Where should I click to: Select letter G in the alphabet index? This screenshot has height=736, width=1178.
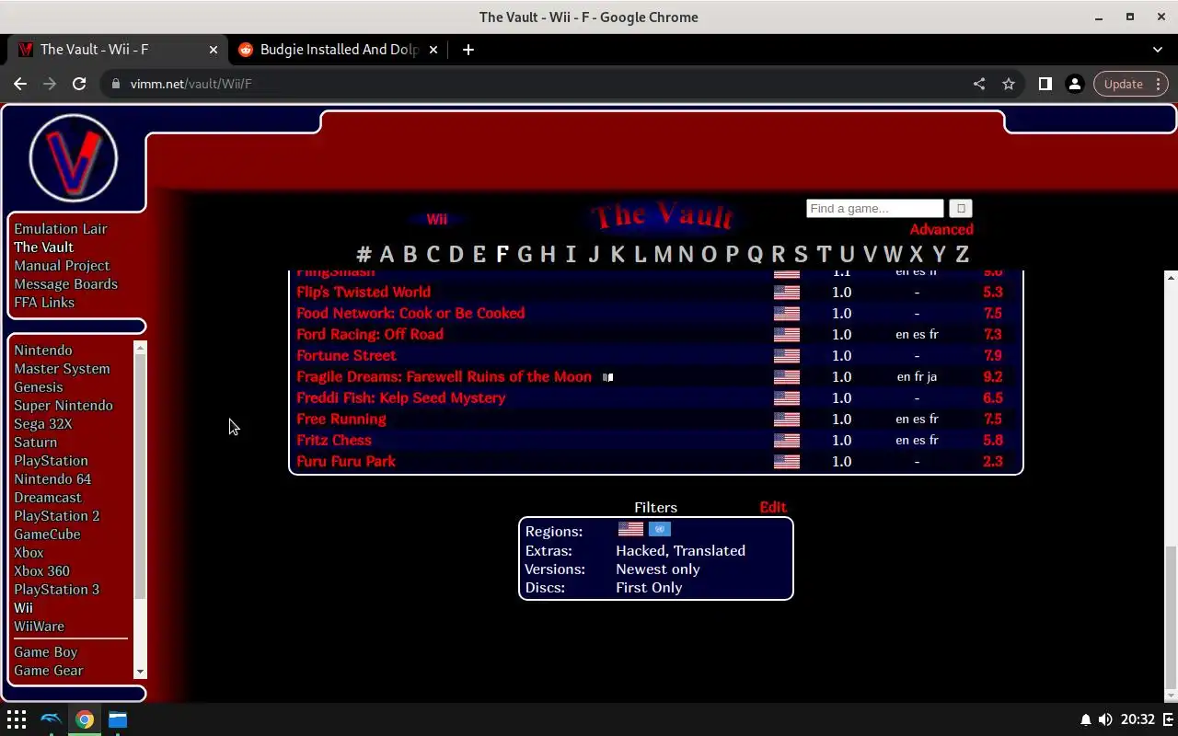pos(525,254)
